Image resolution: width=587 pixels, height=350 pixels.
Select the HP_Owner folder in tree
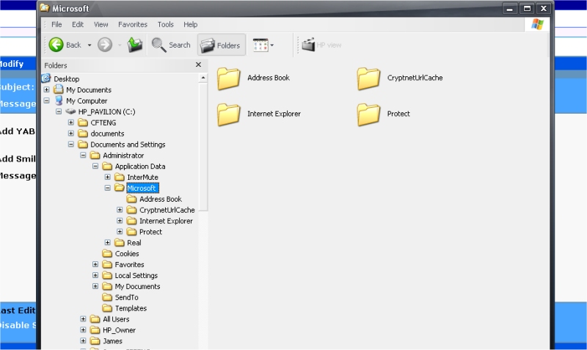[x=119, y=330]
